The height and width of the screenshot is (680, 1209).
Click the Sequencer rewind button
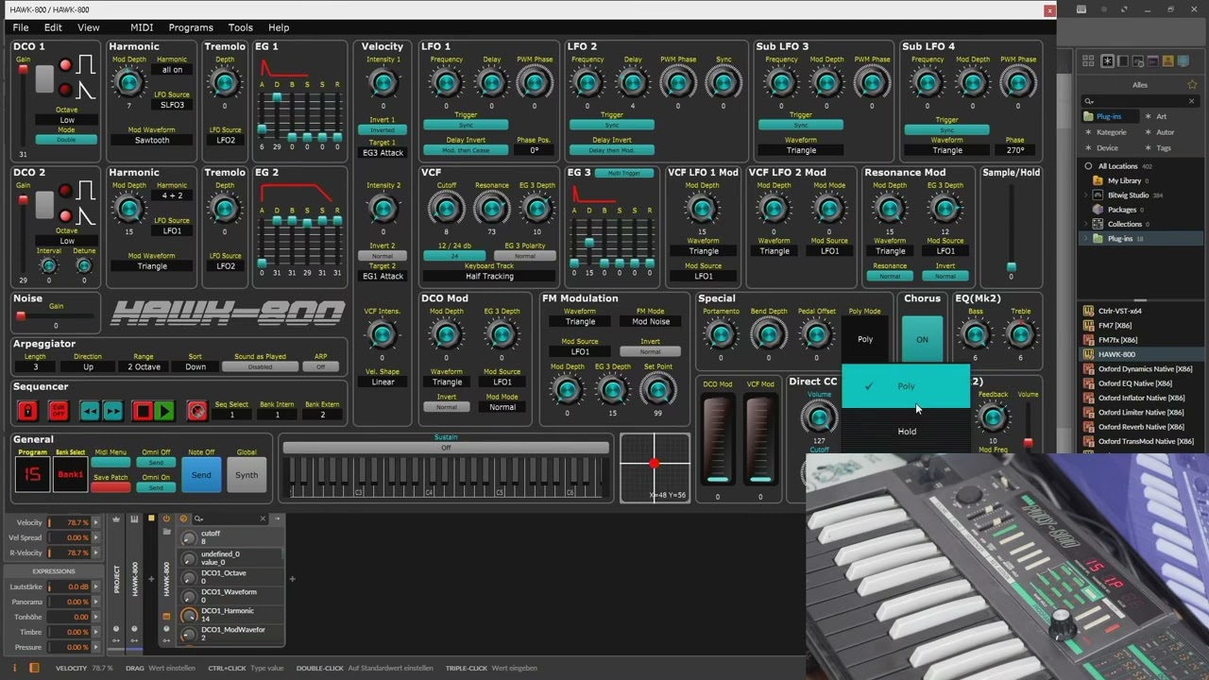point(90,411)
